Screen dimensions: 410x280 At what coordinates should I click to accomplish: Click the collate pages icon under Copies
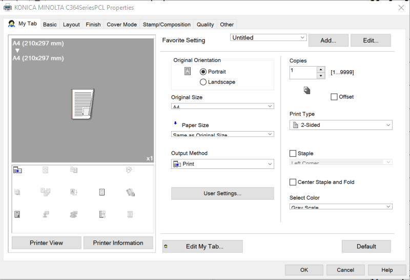coord(307,91)
